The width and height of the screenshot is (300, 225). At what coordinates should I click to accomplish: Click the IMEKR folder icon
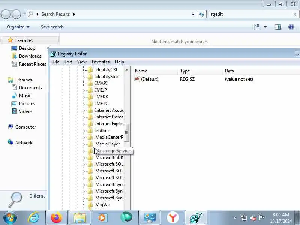point(90,97)
